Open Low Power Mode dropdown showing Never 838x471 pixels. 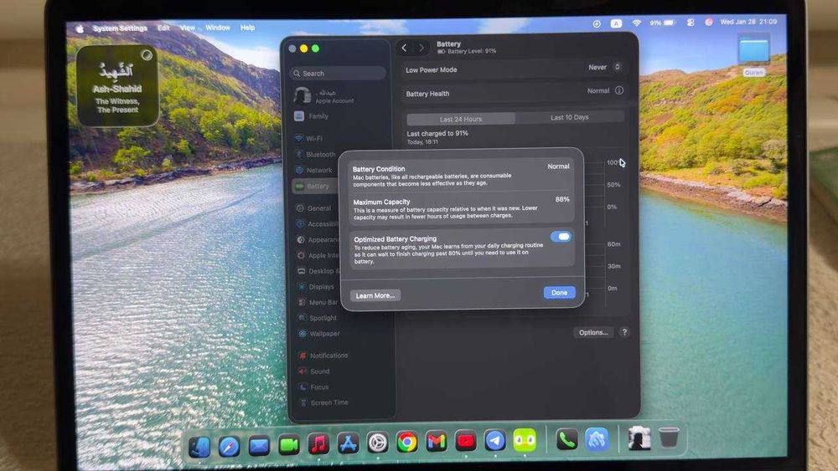click(604, 67)
